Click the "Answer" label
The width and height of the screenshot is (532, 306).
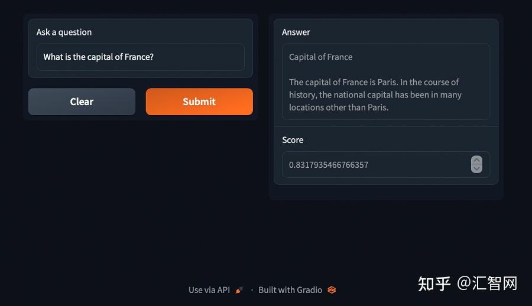[296, 32]
